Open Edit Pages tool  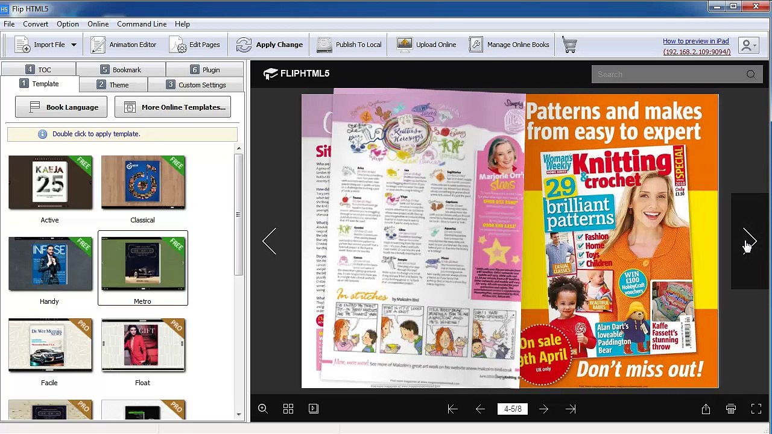pos(195,45)
